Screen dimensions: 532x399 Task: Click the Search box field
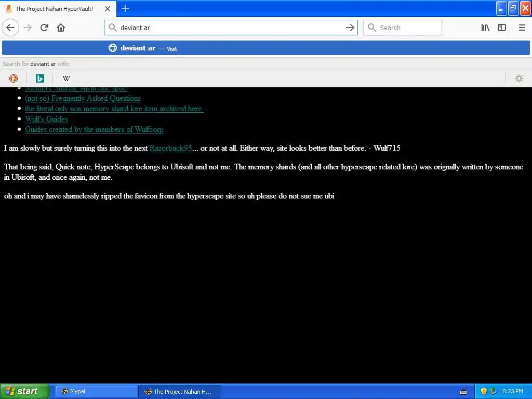point(403,28)
